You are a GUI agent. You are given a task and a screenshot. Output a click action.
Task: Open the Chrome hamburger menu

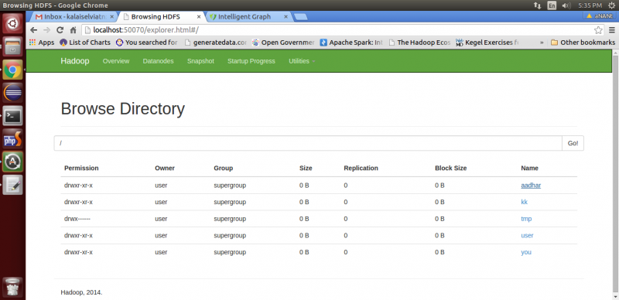pos(612,30)
